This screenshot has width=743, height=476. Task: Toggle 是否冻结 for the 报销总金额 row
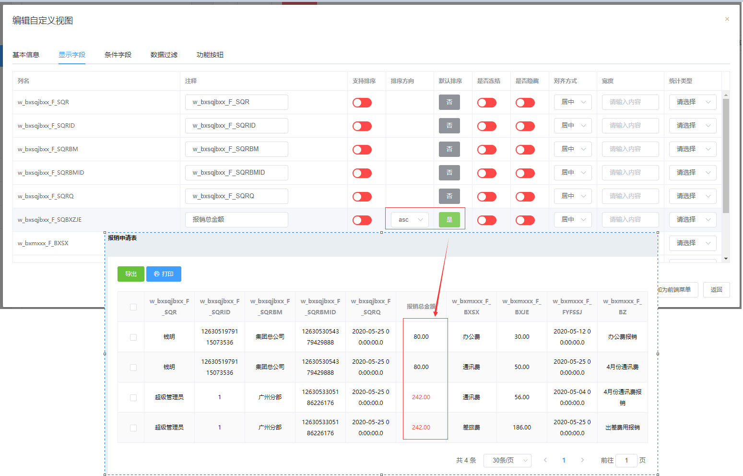coord(487,220)
